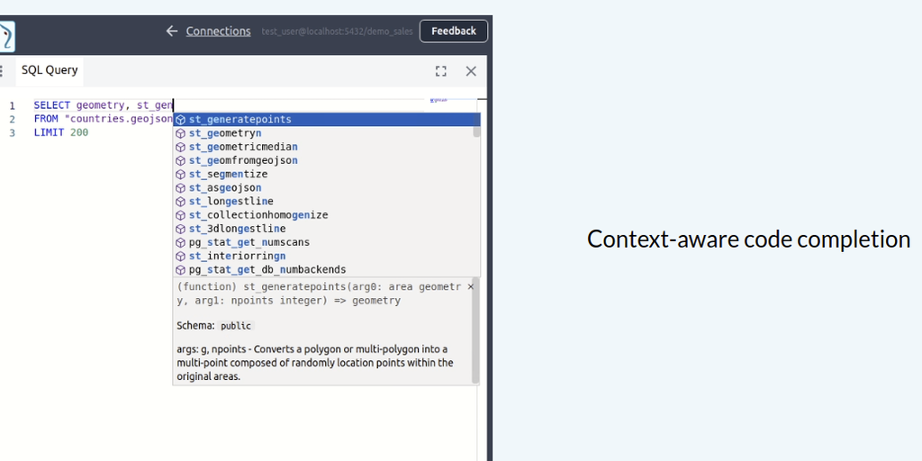Choose st_longestline suggestion
This screenshot has height=461, width=922.
[x=326, y=201]
